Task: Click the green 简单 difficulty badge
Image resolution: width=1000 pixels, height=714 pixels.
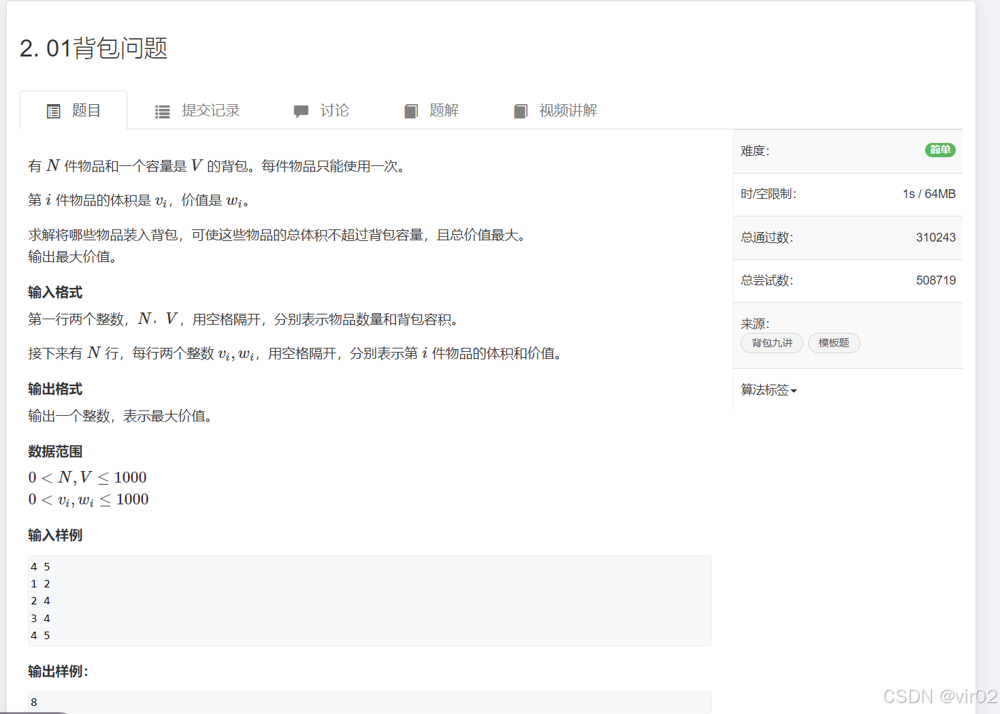Action: [x=939, y=150]
